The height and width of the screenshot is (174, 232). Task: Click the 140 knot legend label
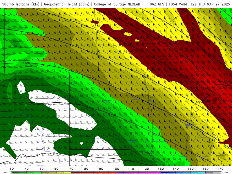click(176, 169)
